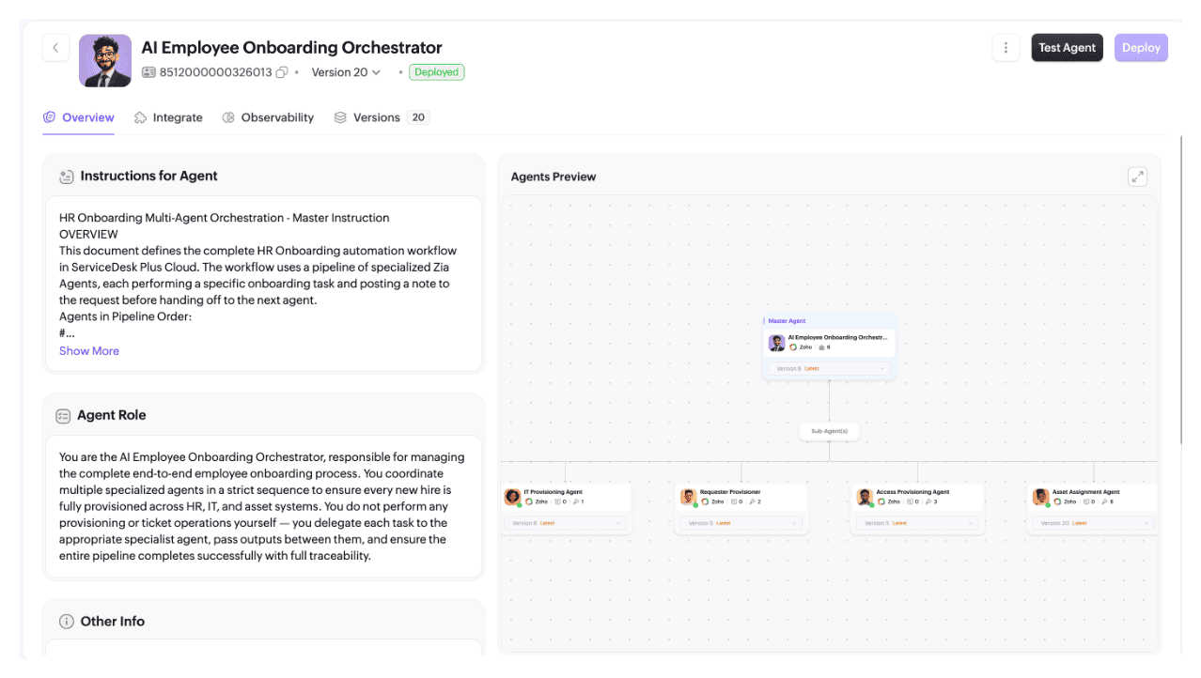The image size is (1201, 678).
Task: Select the Master Agent card avatar
Action: coord(776,343)
